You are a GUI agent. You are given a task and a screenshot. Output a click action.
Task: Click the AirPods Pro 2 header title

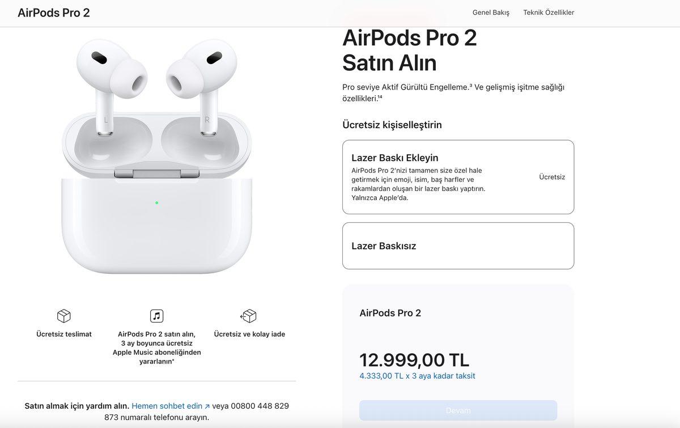click(53, 12)
